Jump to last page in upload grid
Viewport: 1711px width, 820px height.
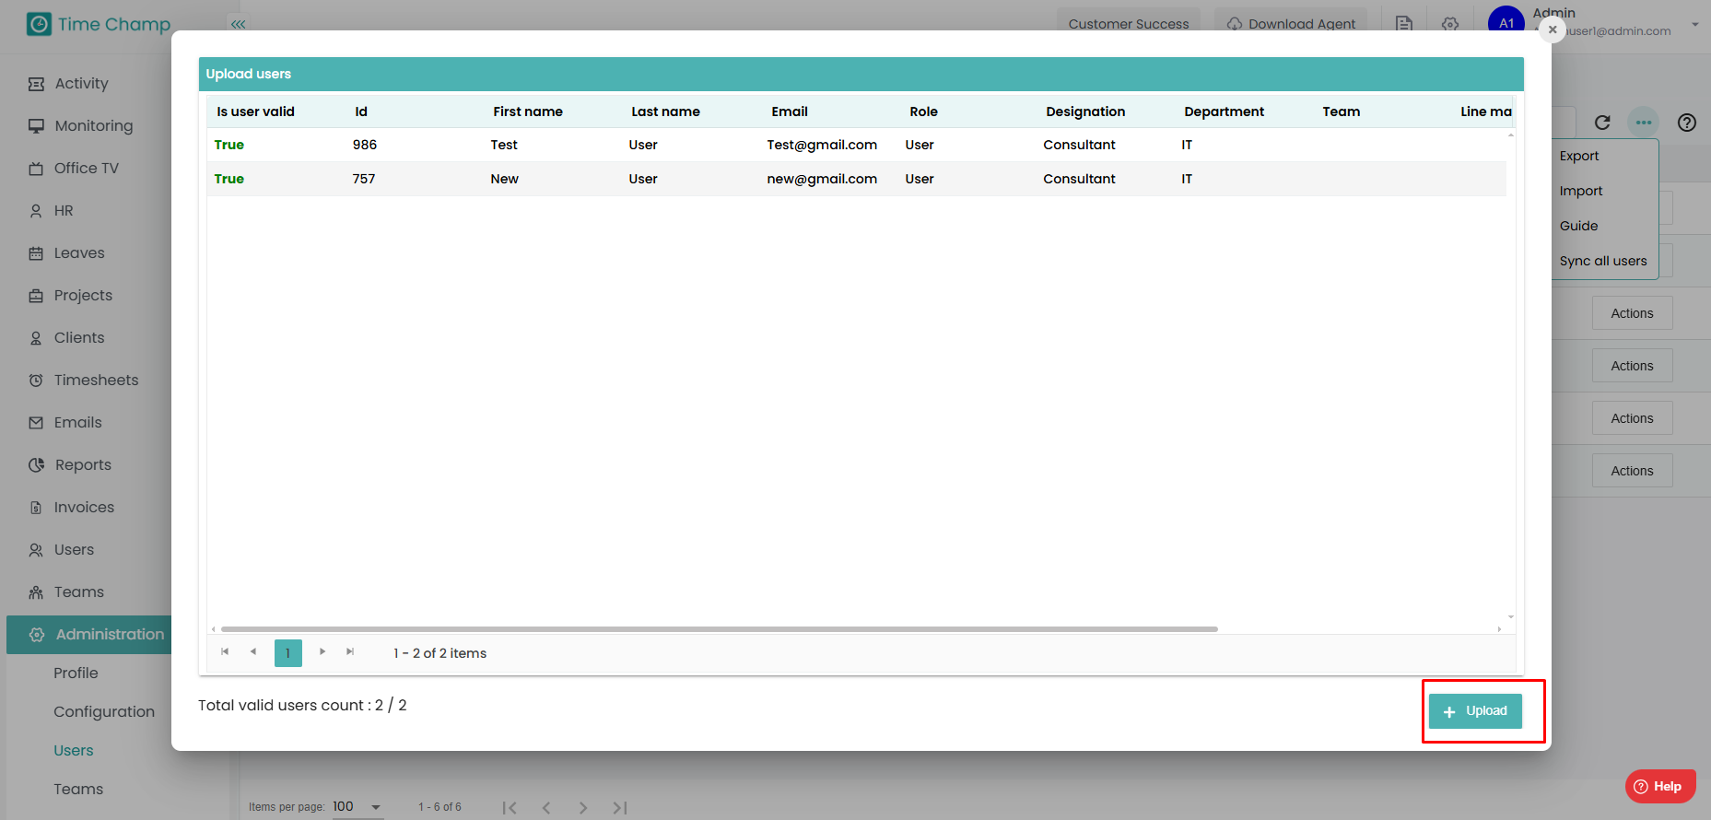point(350,652)
